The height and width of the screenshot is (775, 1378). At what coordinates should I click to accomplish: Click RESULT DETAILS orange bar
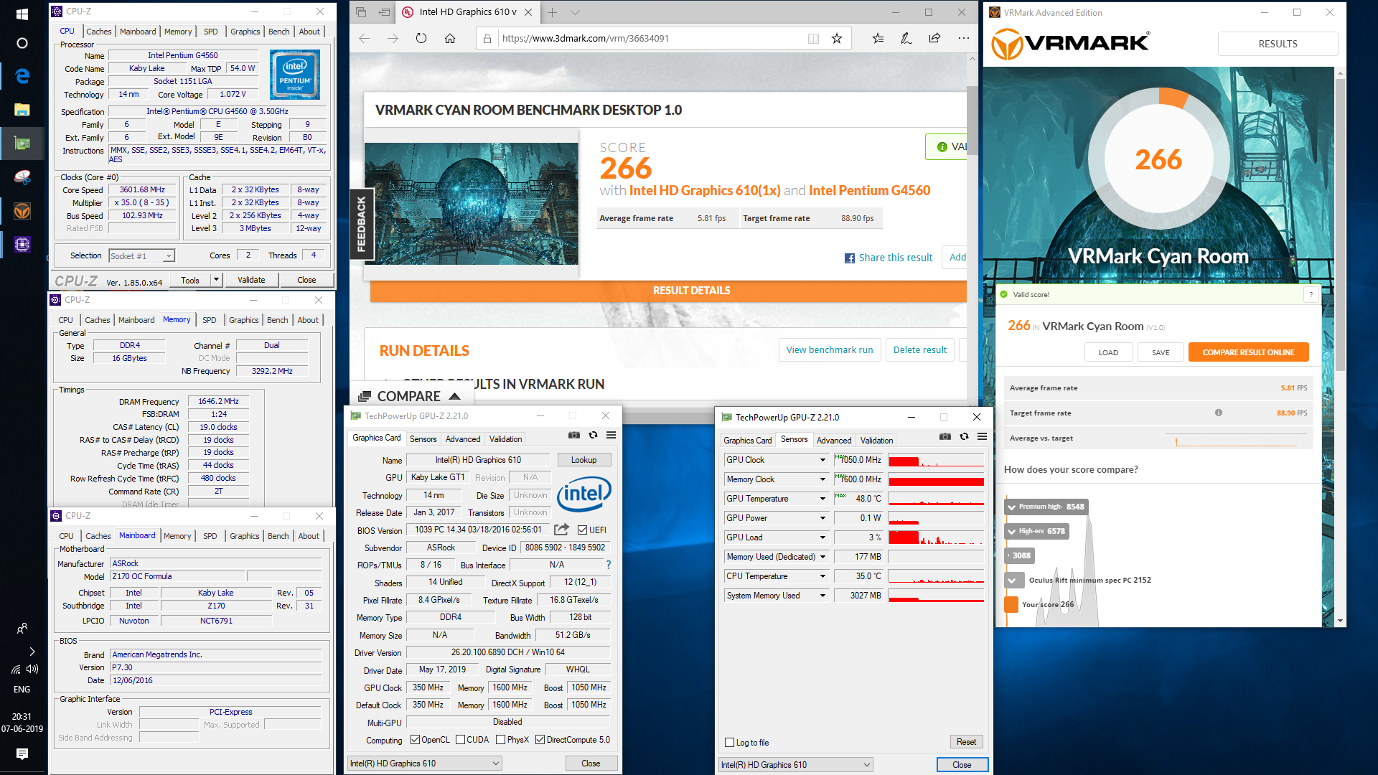668,291
